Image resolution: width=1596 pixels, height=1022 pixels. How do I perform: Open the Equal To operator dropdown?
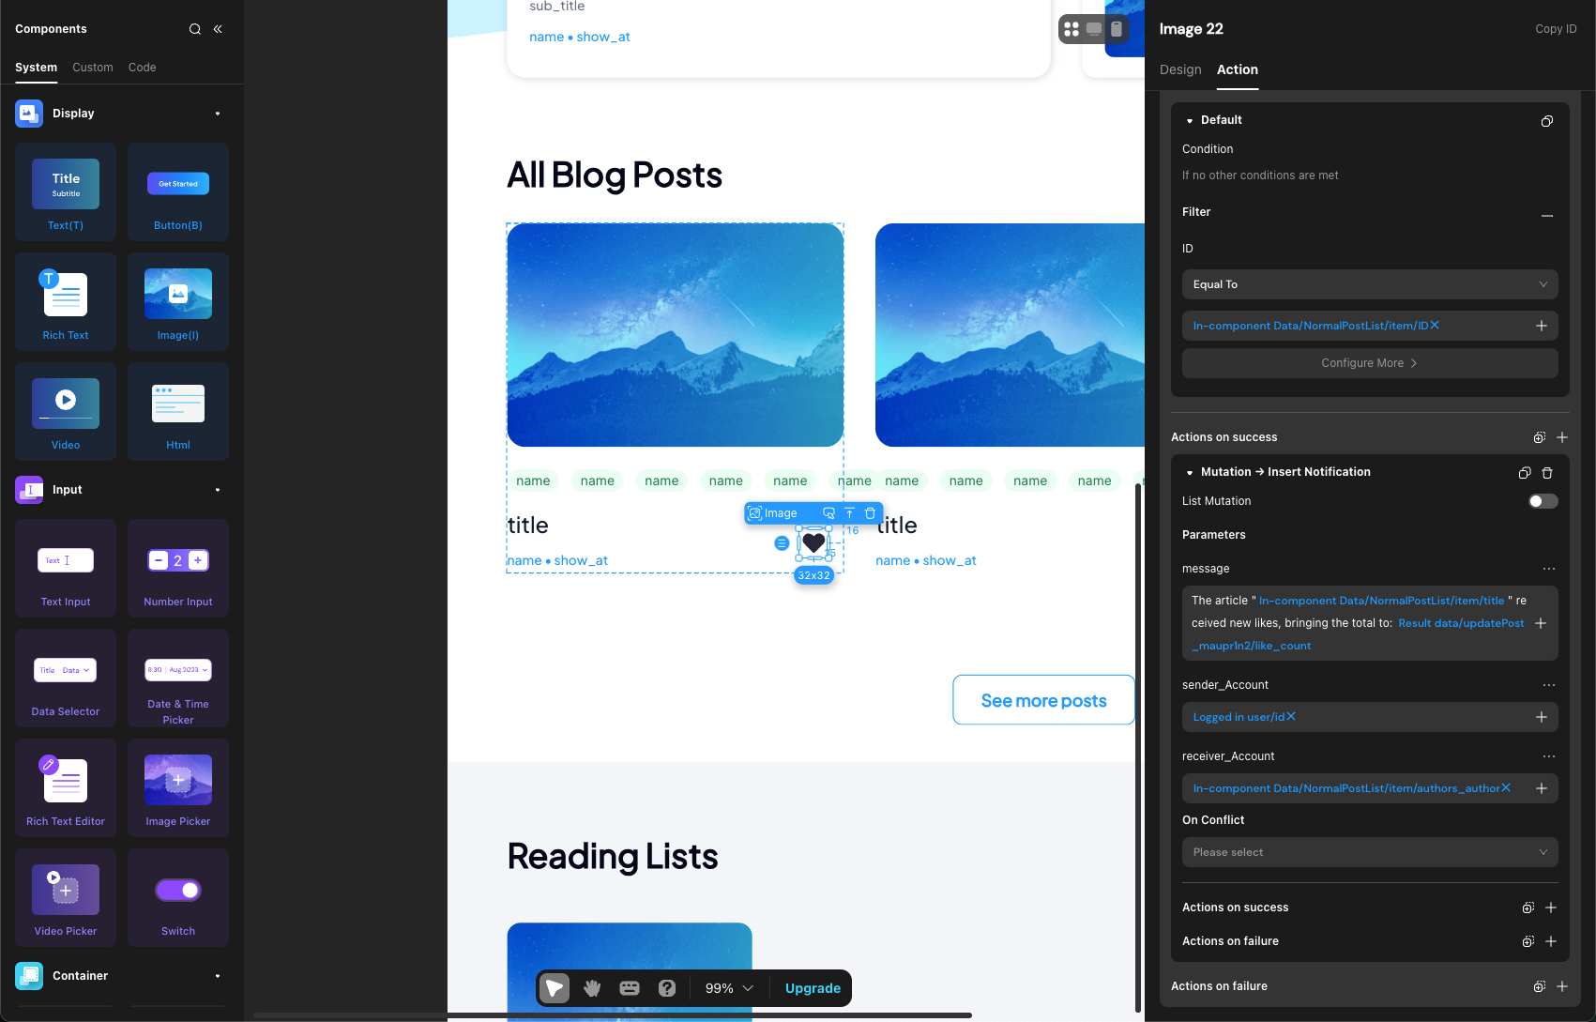tap(1369, 284)
